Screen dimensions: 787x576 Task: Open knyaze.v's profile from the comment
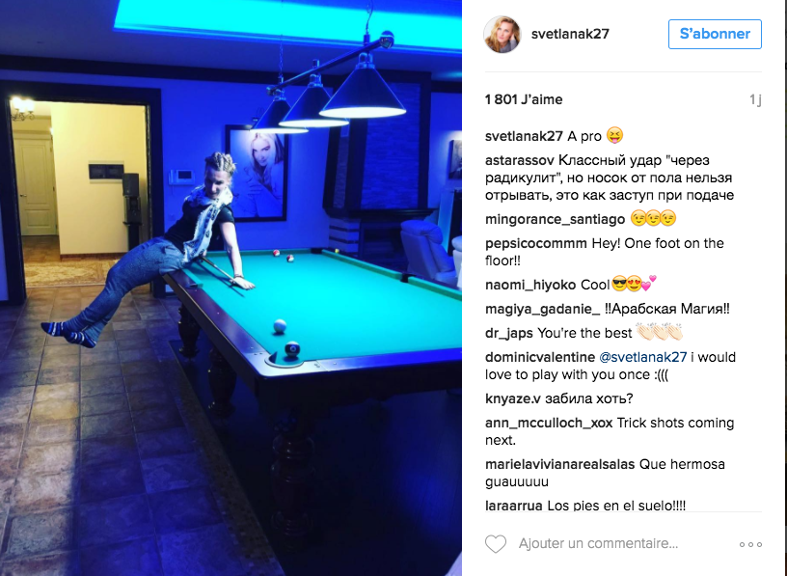(512, 398)
